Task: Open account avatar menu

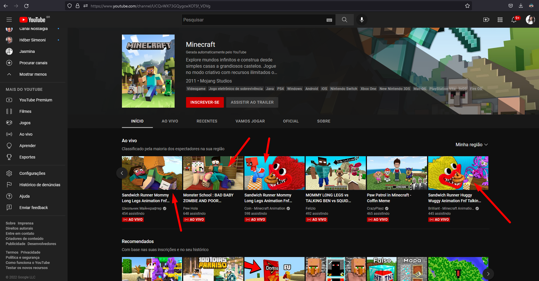Action: (x=530, y=20)
